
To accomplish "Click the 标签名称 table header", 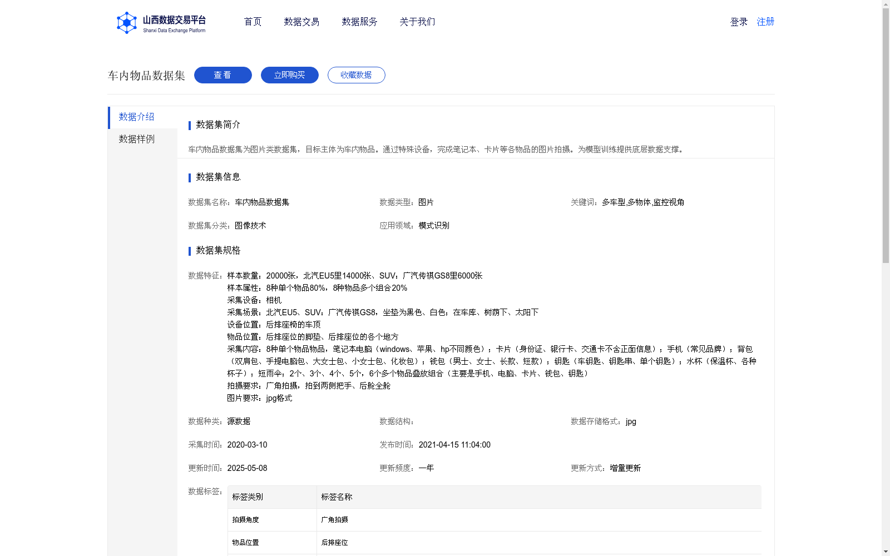I will point(539,497).
